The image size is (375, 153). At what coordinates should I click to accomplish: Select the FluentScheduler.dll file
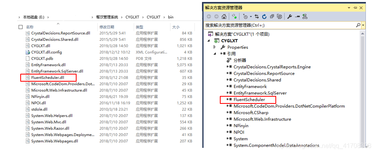pos(48,77)
